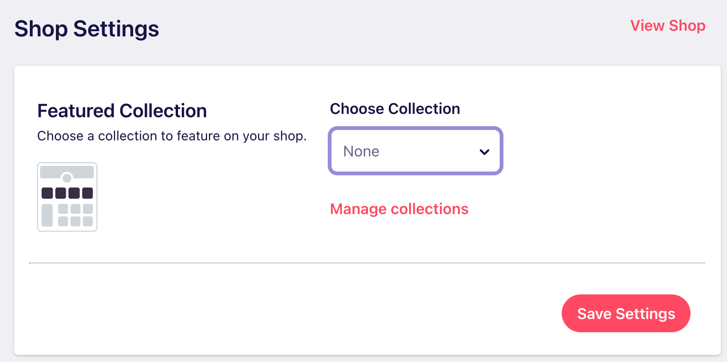Screen dimensions: 727x362
Task: Click the chevron on the collection dropdown
Action: [x=484, y=152]
